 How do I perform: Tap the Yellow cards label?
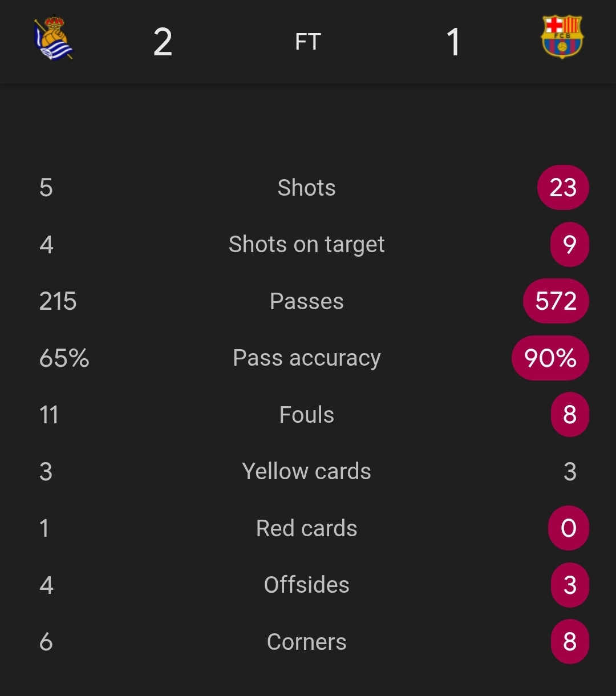pos(307,472)
